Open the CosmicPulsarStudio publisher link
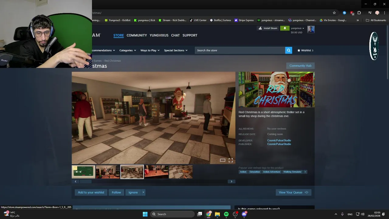 click(279, 144)
